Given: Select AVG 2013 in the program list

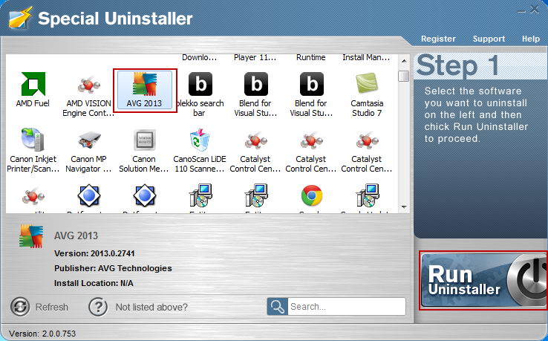Looking at the screenshot, I should point(144,90).
